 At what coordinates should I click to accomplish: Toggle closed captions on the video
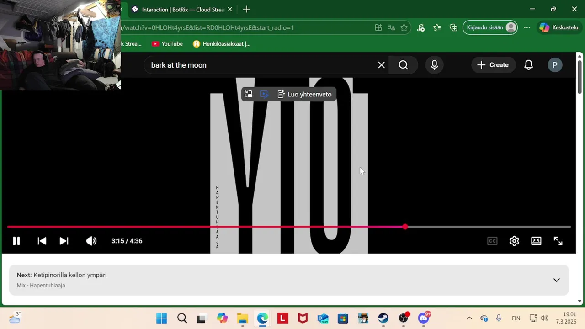tap(492, 241)
